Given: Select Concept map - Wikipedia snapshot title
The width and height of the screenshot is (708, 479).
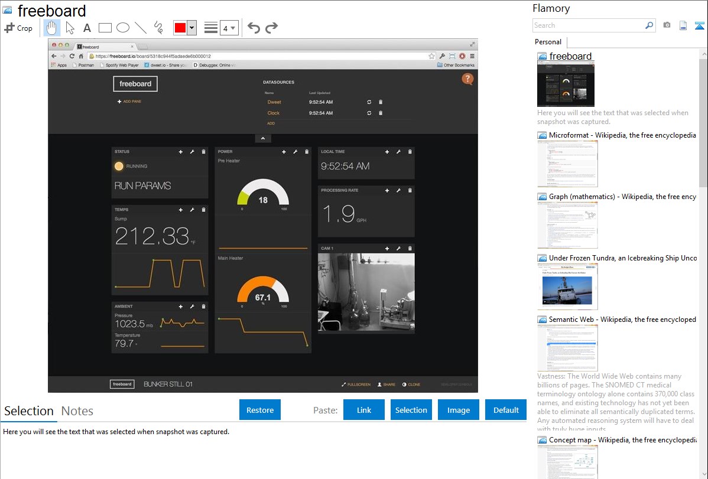Looking at the screenshot, I should point(622,439).
